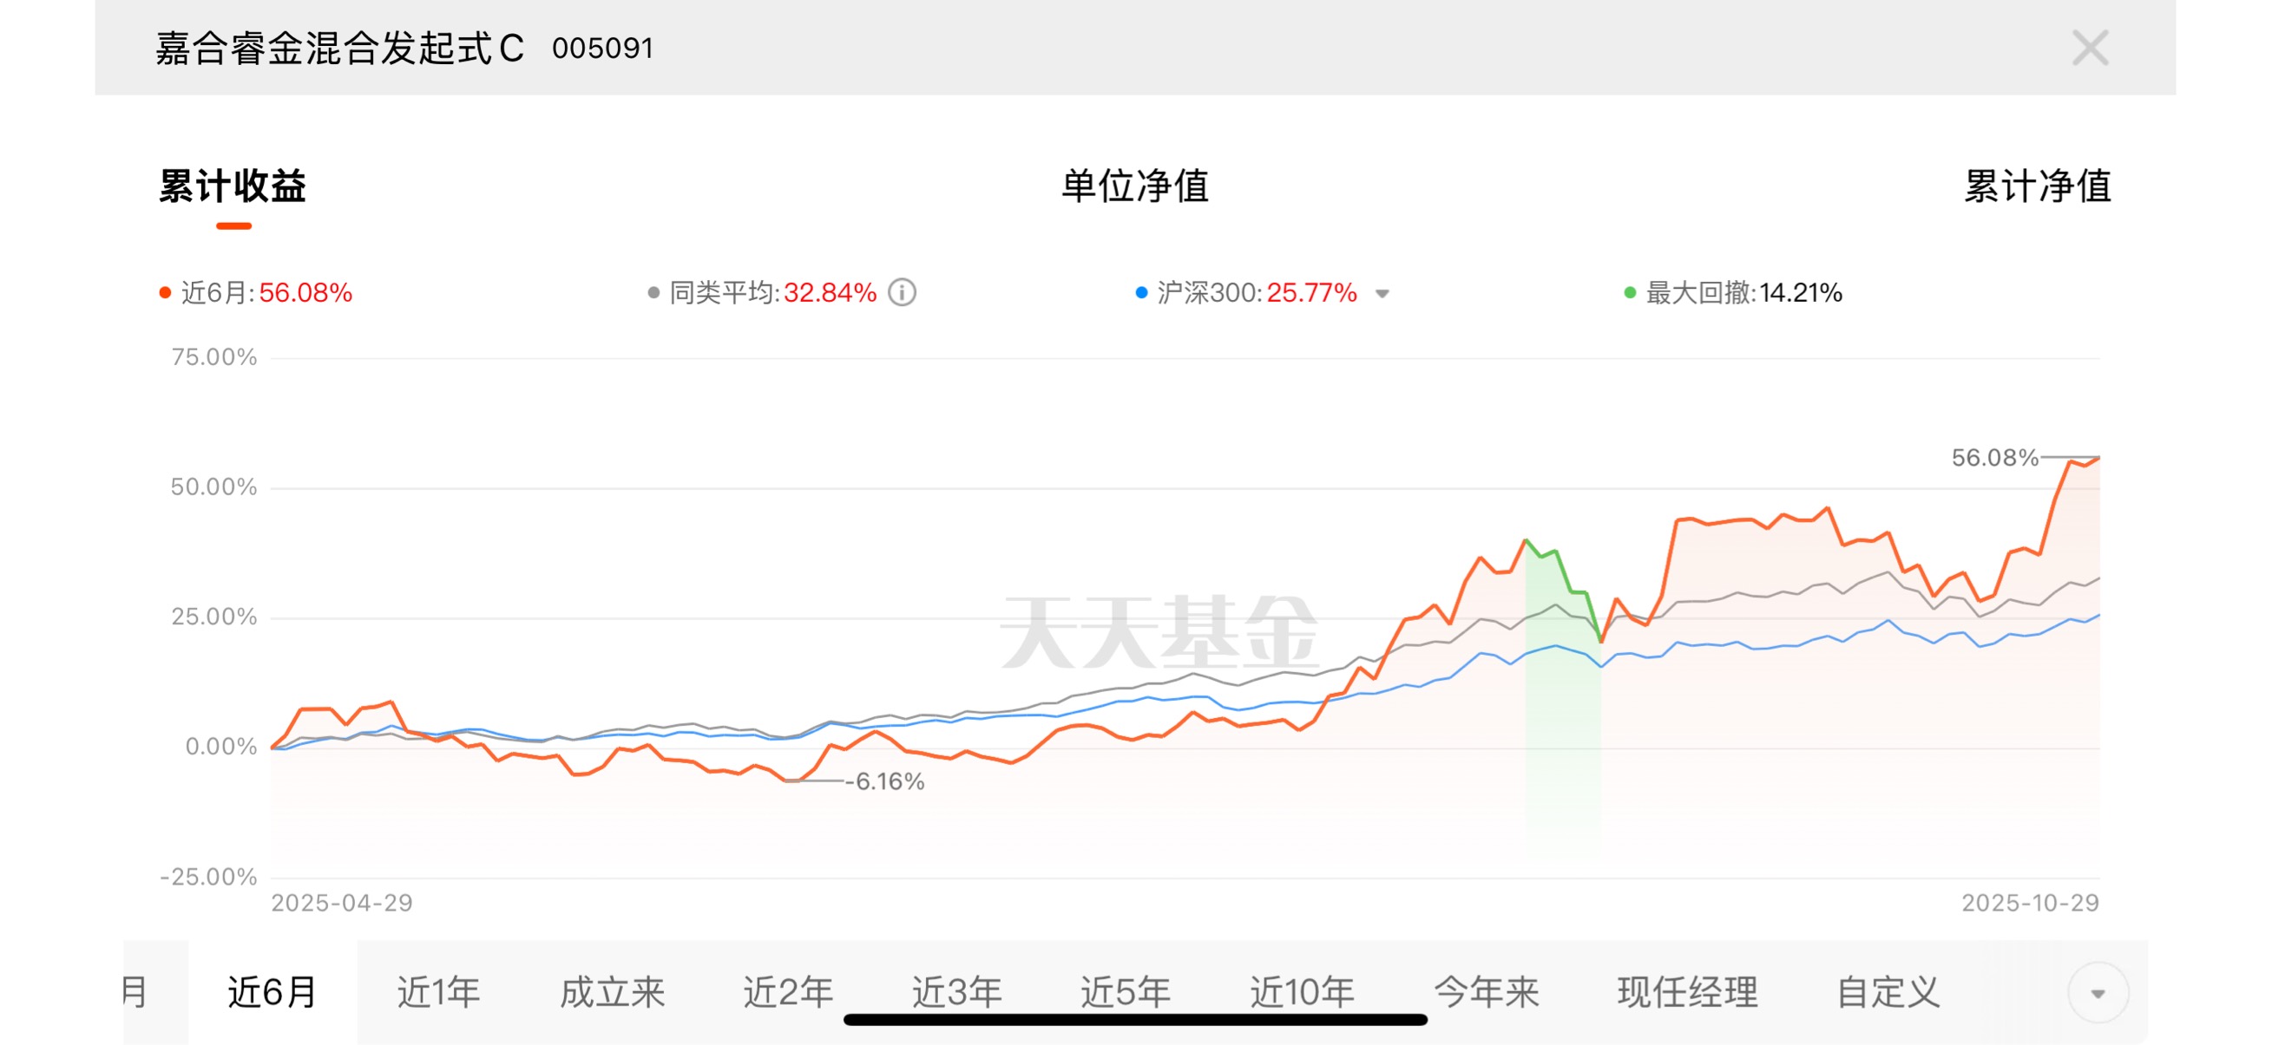Screen dimensions: 2272x1045
Task: Select the 现任经理 range option
Action: coord(1687,992)
